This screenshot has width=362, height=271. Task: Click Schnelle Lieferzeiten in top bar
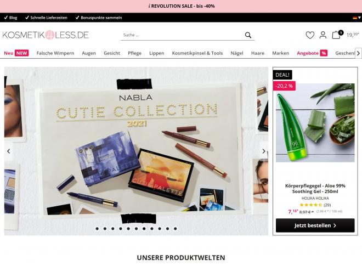click(x=46, y=18)
